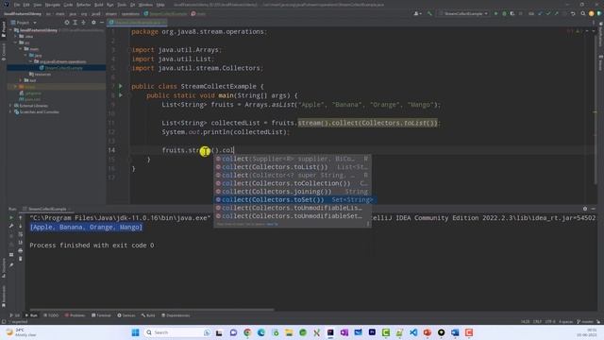
Task: Choose collect(Collectors.toUnmodifiableSet suggestion
Action: 293,216
